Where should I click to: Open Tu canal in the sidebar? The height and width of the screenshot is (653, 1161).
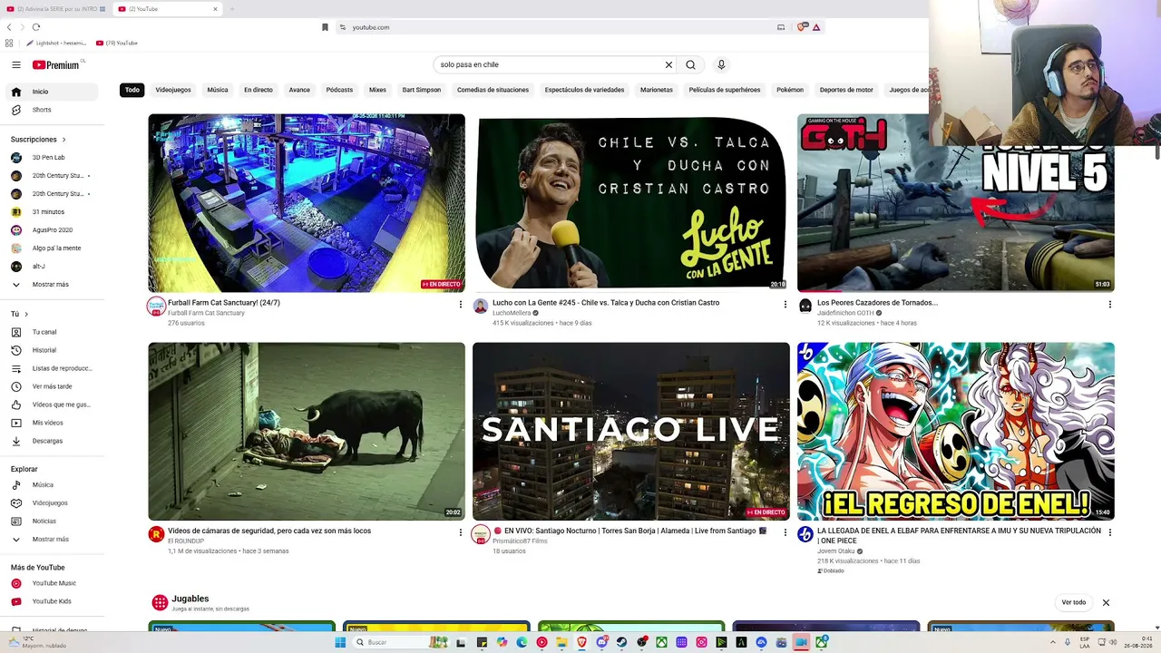tap(51, 332)
